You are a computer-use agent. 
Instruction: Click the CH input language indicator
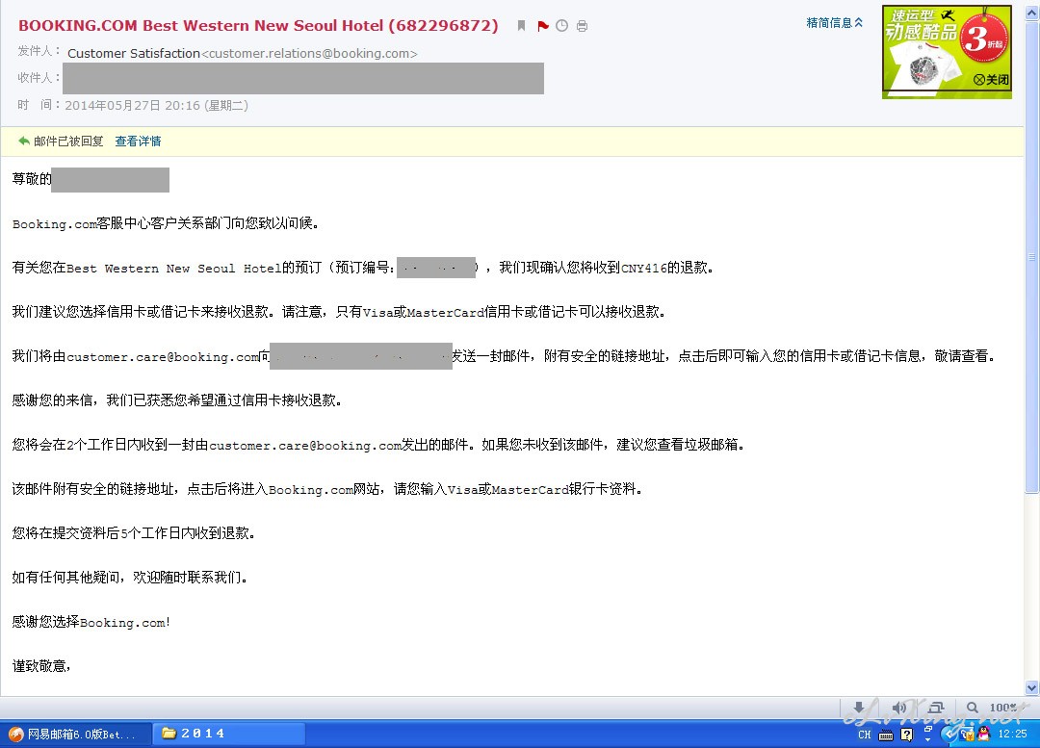coord(864,735)
